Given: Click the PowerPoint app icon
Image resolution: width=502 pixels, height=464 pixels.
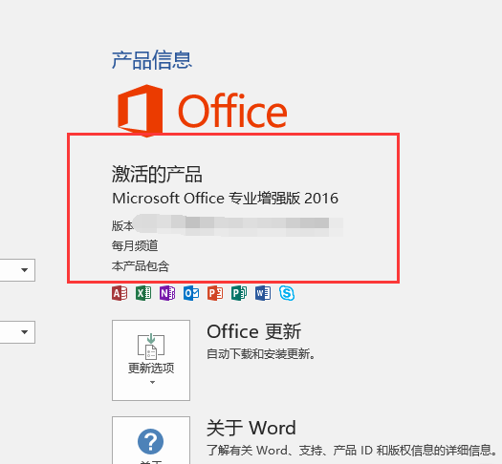Looking at the screenshot, I should pyautogui.click(x=215, y=293).
